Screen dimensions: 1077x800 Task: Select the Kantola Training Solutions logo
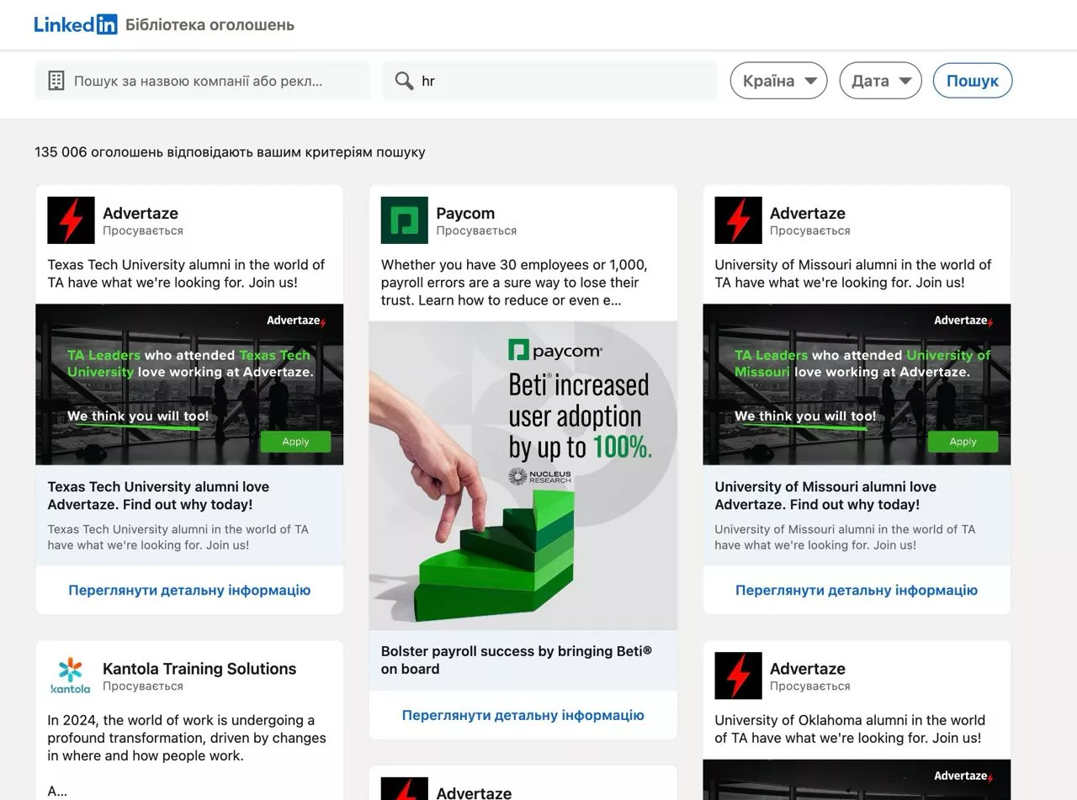pyautogui.click(x=71, y=675)
